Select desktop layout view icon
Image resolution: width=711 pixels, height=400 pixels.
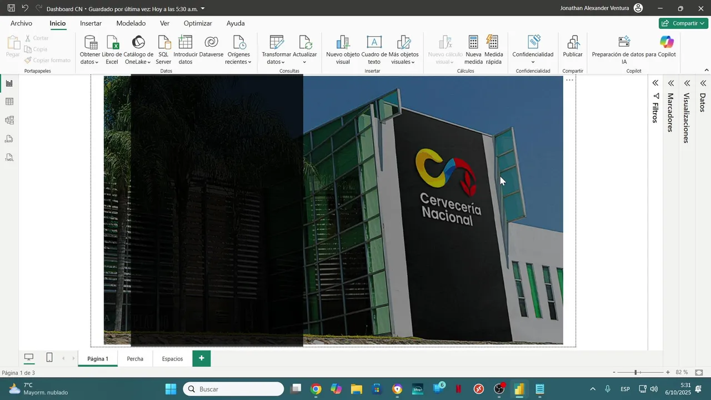(29, 358)
